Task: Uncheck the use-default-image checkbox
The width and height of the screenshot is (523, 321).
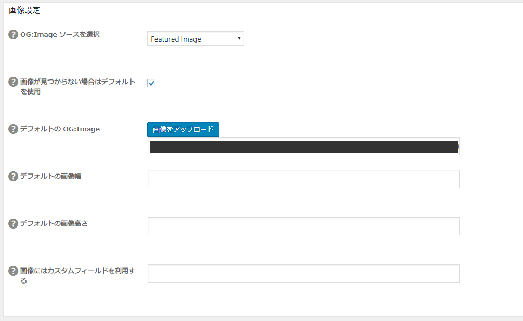Action: click(x=151, y=83)
